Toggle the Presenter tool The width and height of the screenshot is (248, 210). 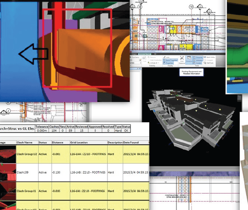point(198,57)
